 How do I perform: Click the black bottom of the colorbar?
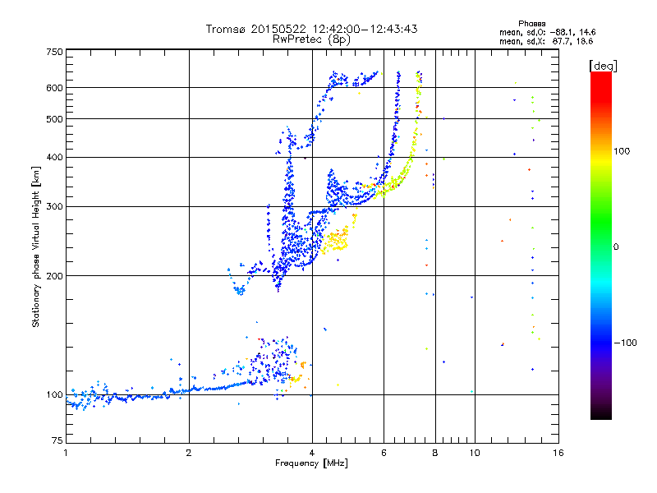[601, 413]
